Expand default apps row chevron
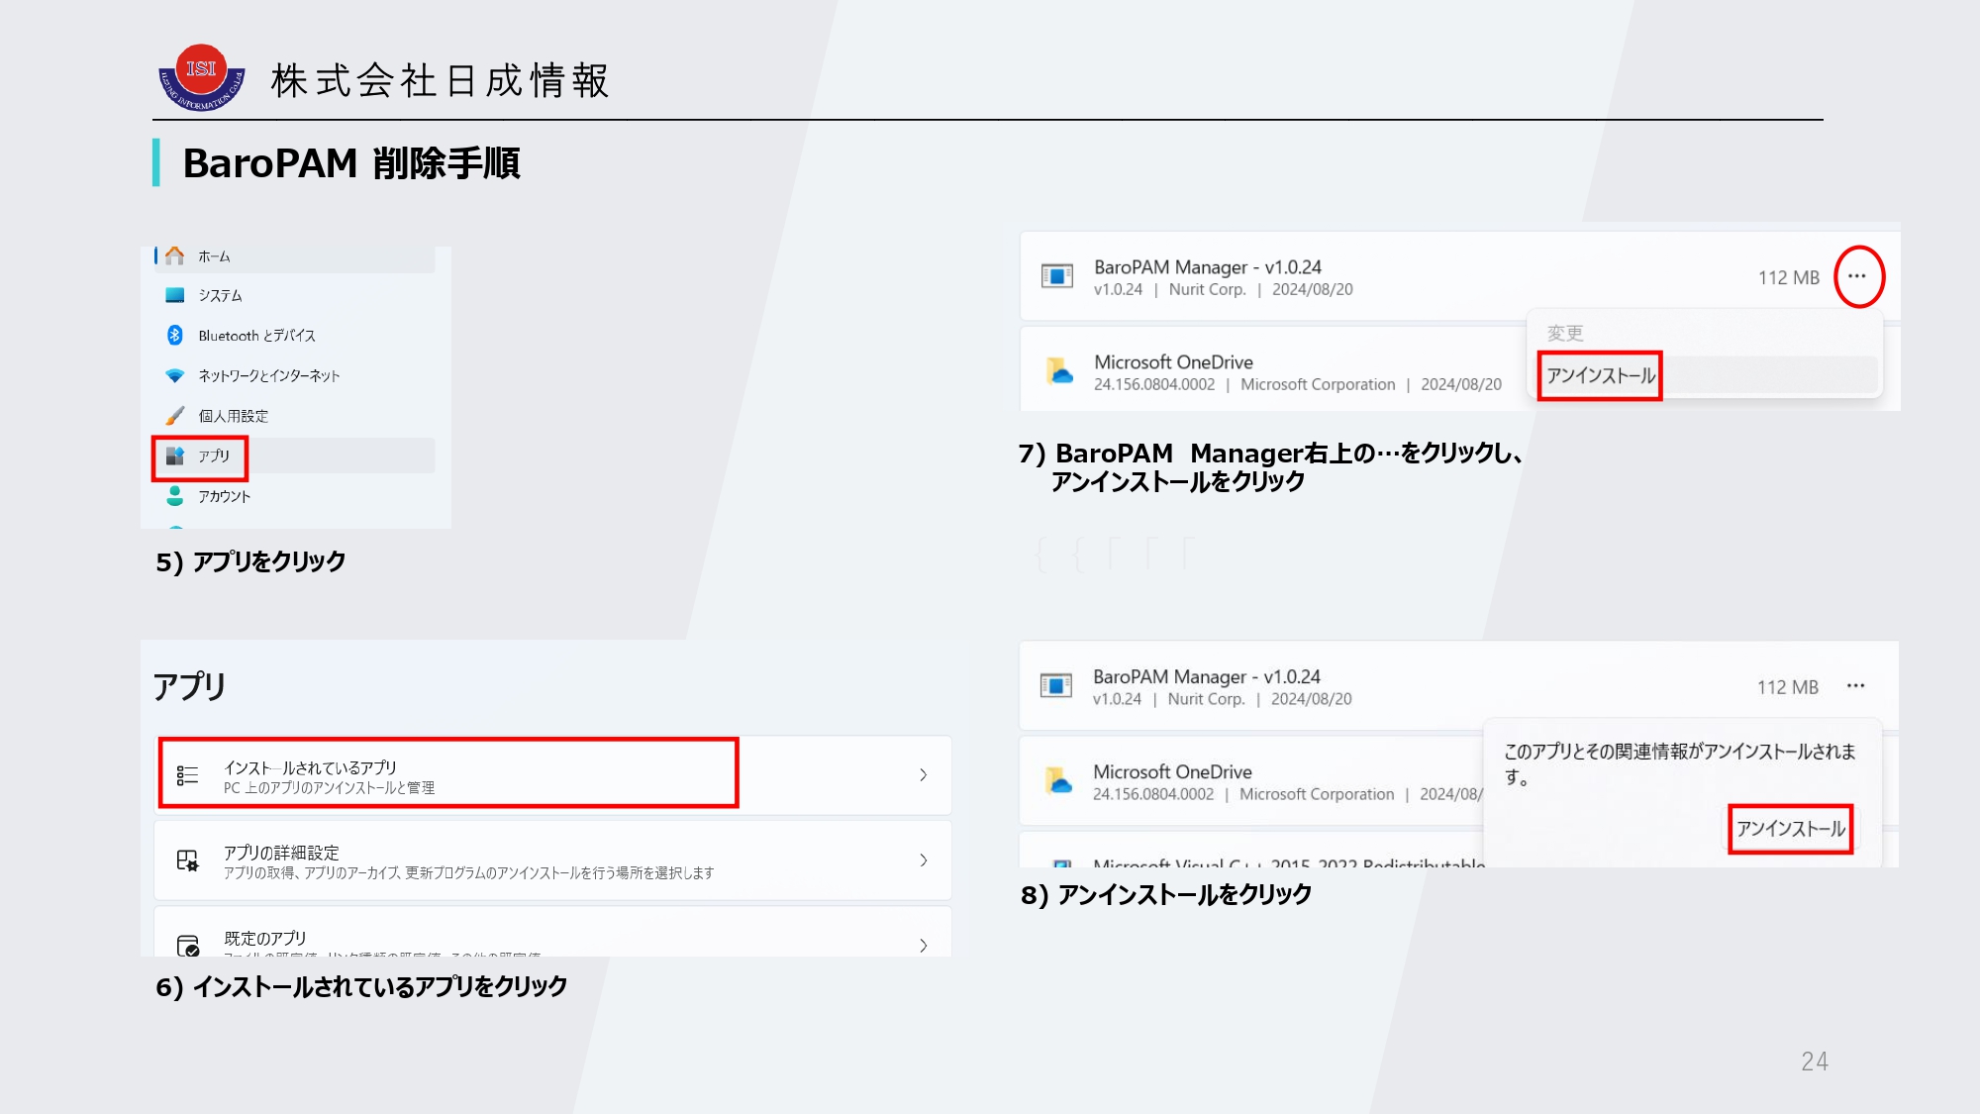 click(x=923, y=946)
